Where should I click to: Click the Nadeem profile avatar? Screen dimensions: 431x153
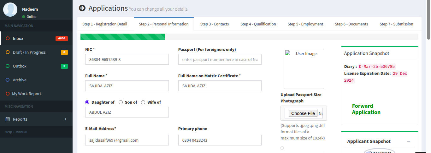10,9
